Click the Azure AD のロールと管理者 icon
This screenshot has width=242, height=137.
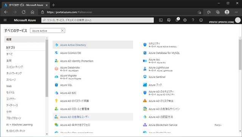pos(56,109)
